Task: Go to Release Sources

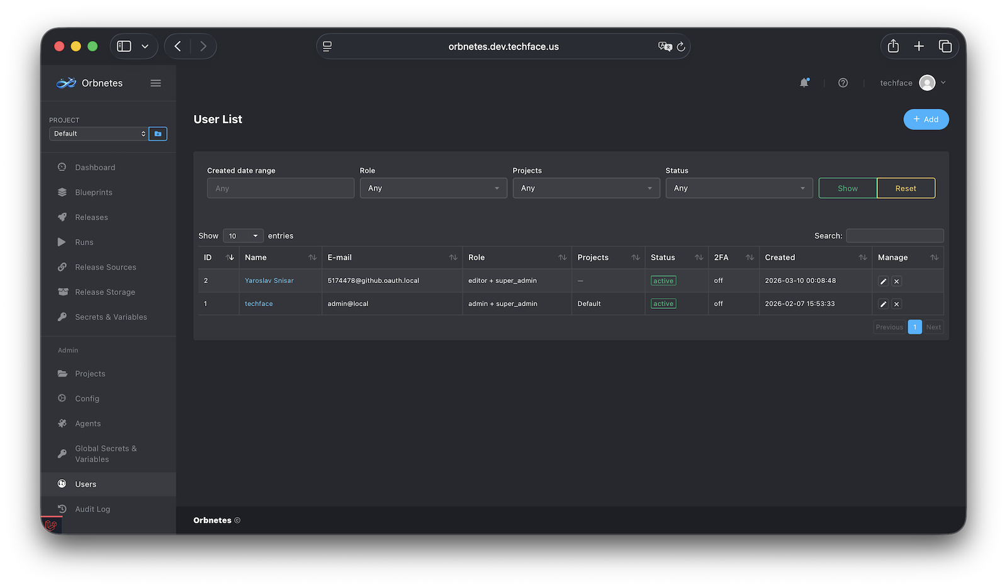Action: pos(105,267)
